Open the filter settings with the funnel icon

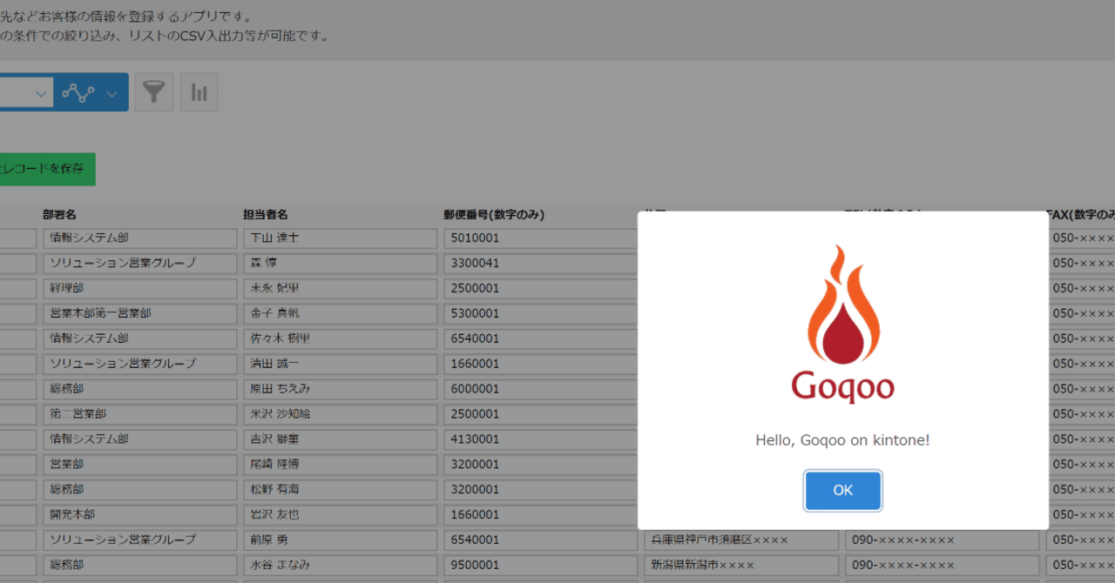point(154,91)
